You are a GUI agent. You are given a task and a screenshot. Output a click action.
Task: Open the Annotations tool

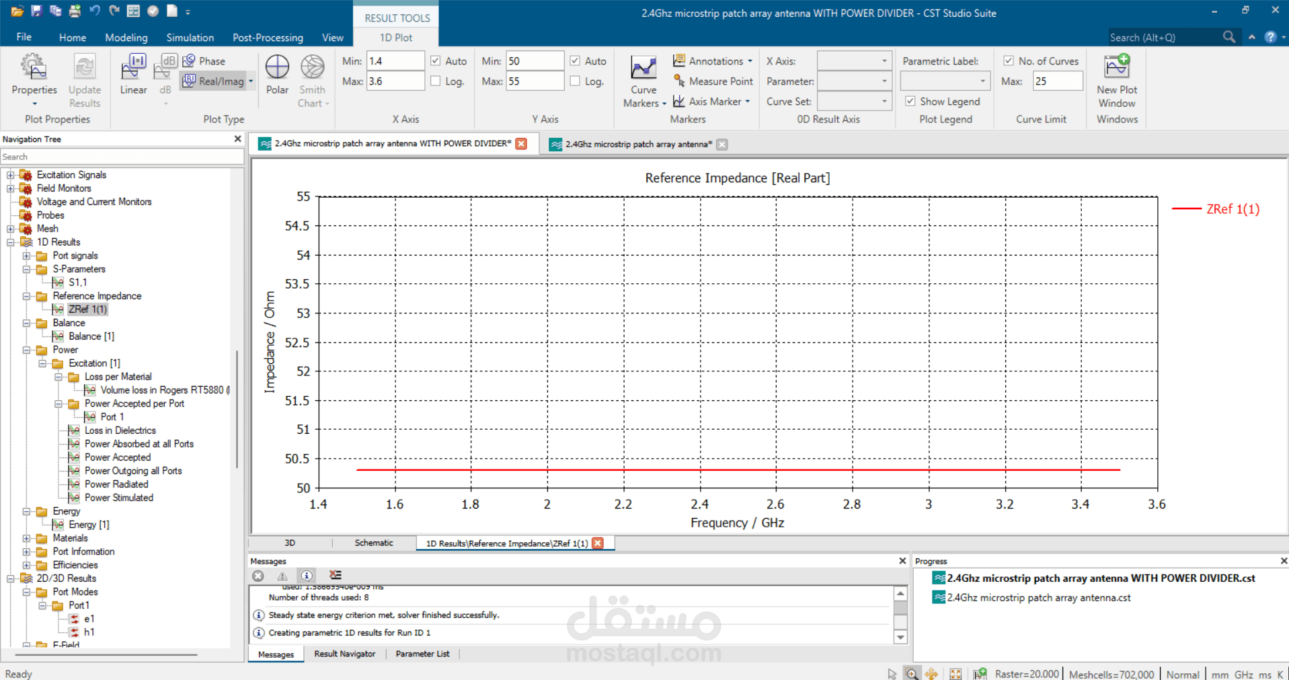(x=713, y=61)
